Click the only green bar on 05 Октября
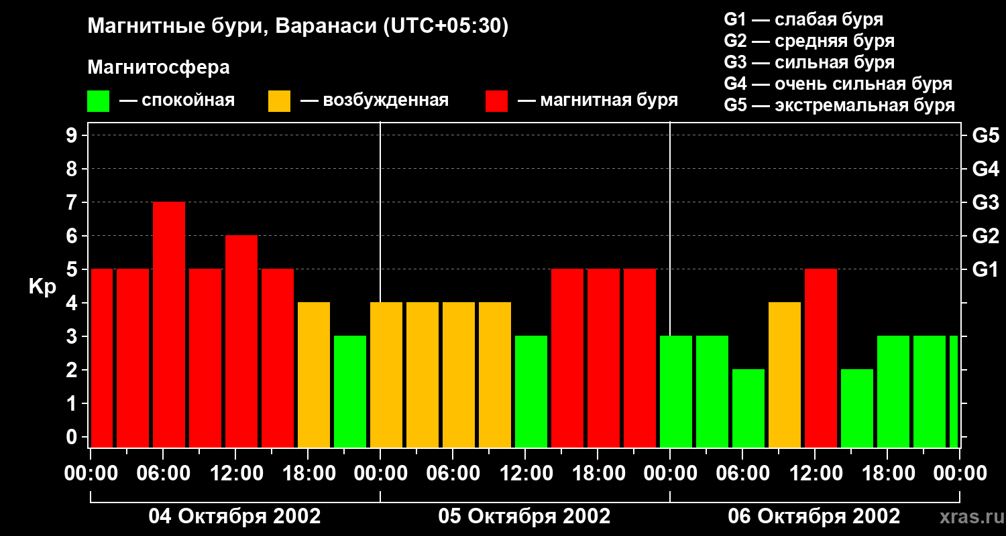The height and width of the screenshot is (536, 1006). [531, 392]
